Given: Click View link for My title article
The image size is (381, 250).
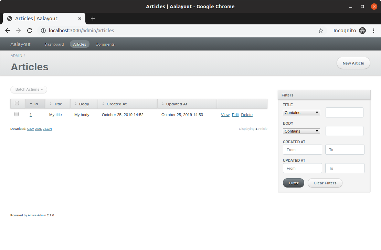Looking at the screenshot, I should click(x=225, y=115).
